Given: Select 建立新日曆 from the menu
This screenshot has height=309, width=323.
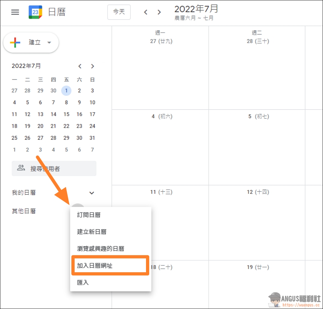Looking at the screenshot, I should point(110,232).
